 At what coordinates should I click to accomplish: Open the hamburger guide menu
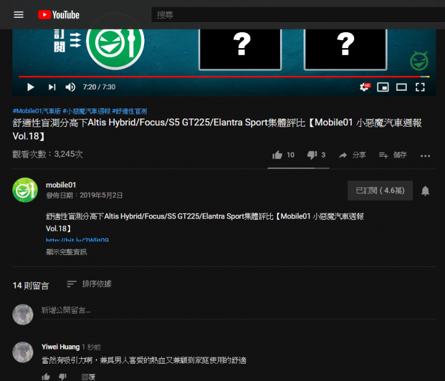[x=19, y=15]
